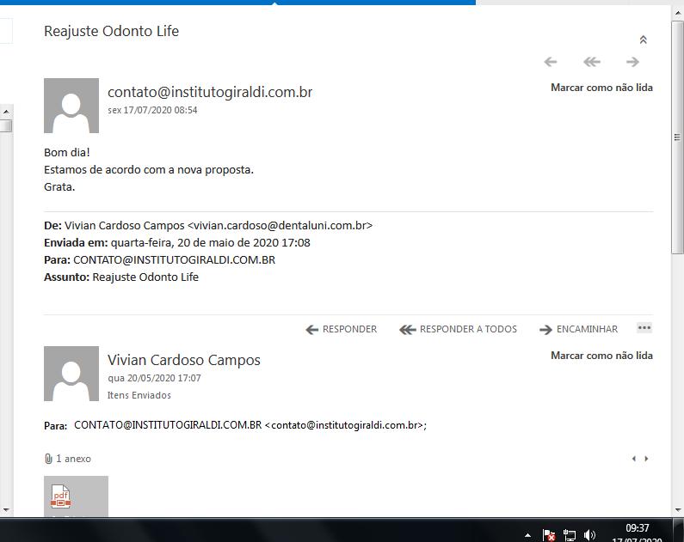Click the 'Reajuste Odonto Life' subject heading
The width and height of the screenshot is (684, 542).
point(111,31)
